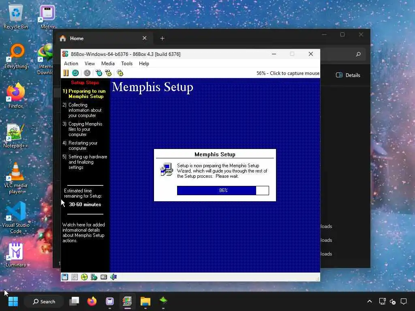Click the 86Box title bar icon
This screenshot has height=311, width=415.
(x=65, y=54)
